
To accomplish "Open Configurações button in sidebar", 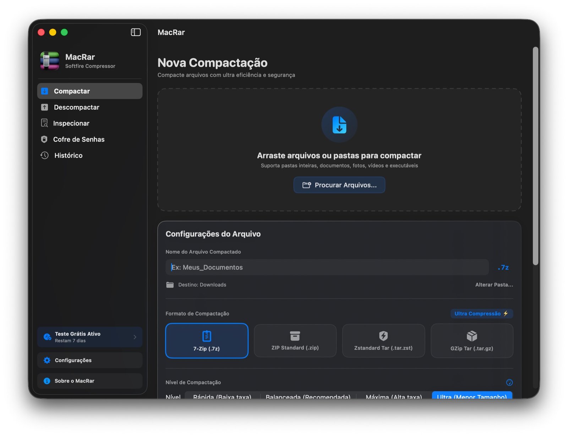I will pos(90,360).
